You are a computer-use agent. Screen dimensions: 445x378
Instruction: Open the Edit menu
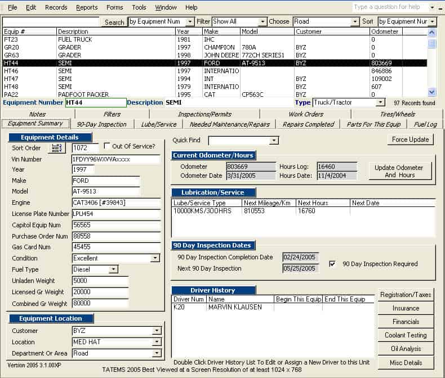pyautogui.click(x=31, y=7)
